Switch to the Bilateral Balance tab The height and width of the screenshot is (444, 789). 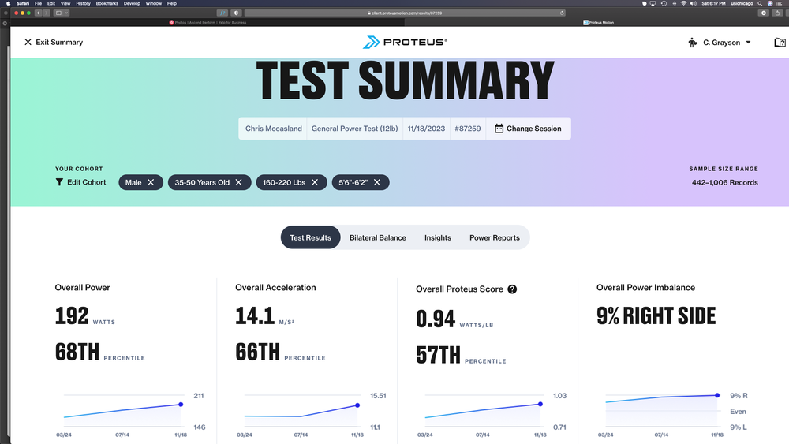(378, 237)
